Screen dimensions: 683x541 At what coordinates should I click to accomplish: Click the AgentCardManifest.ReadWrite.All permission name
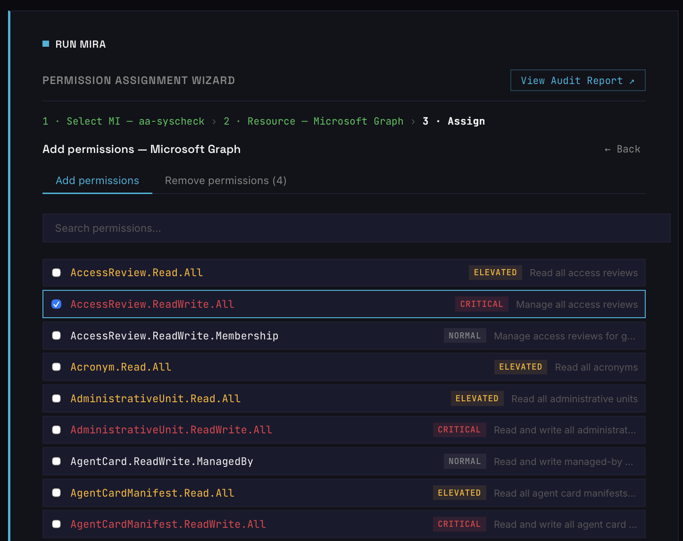click(x=168, y=524)
